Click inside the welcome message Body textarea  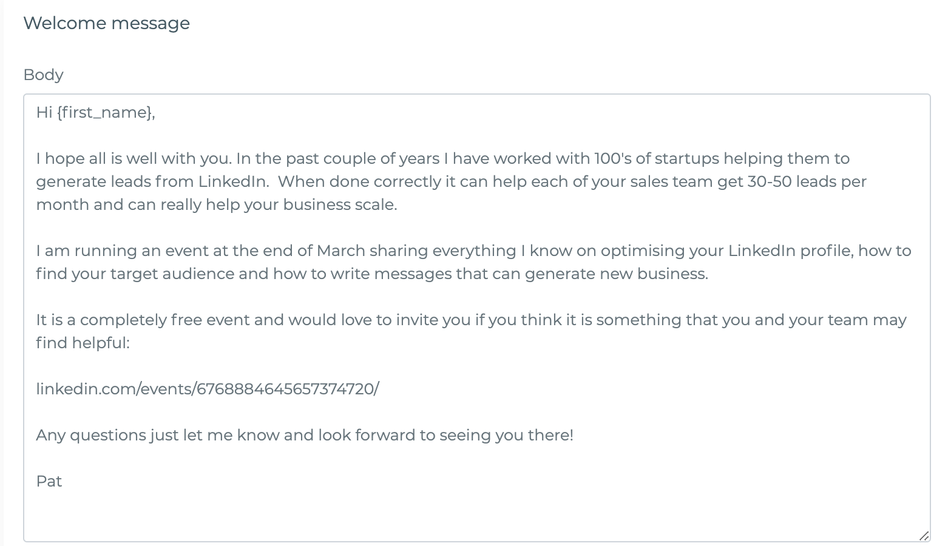pyautogui.click(x=476, y=318)
